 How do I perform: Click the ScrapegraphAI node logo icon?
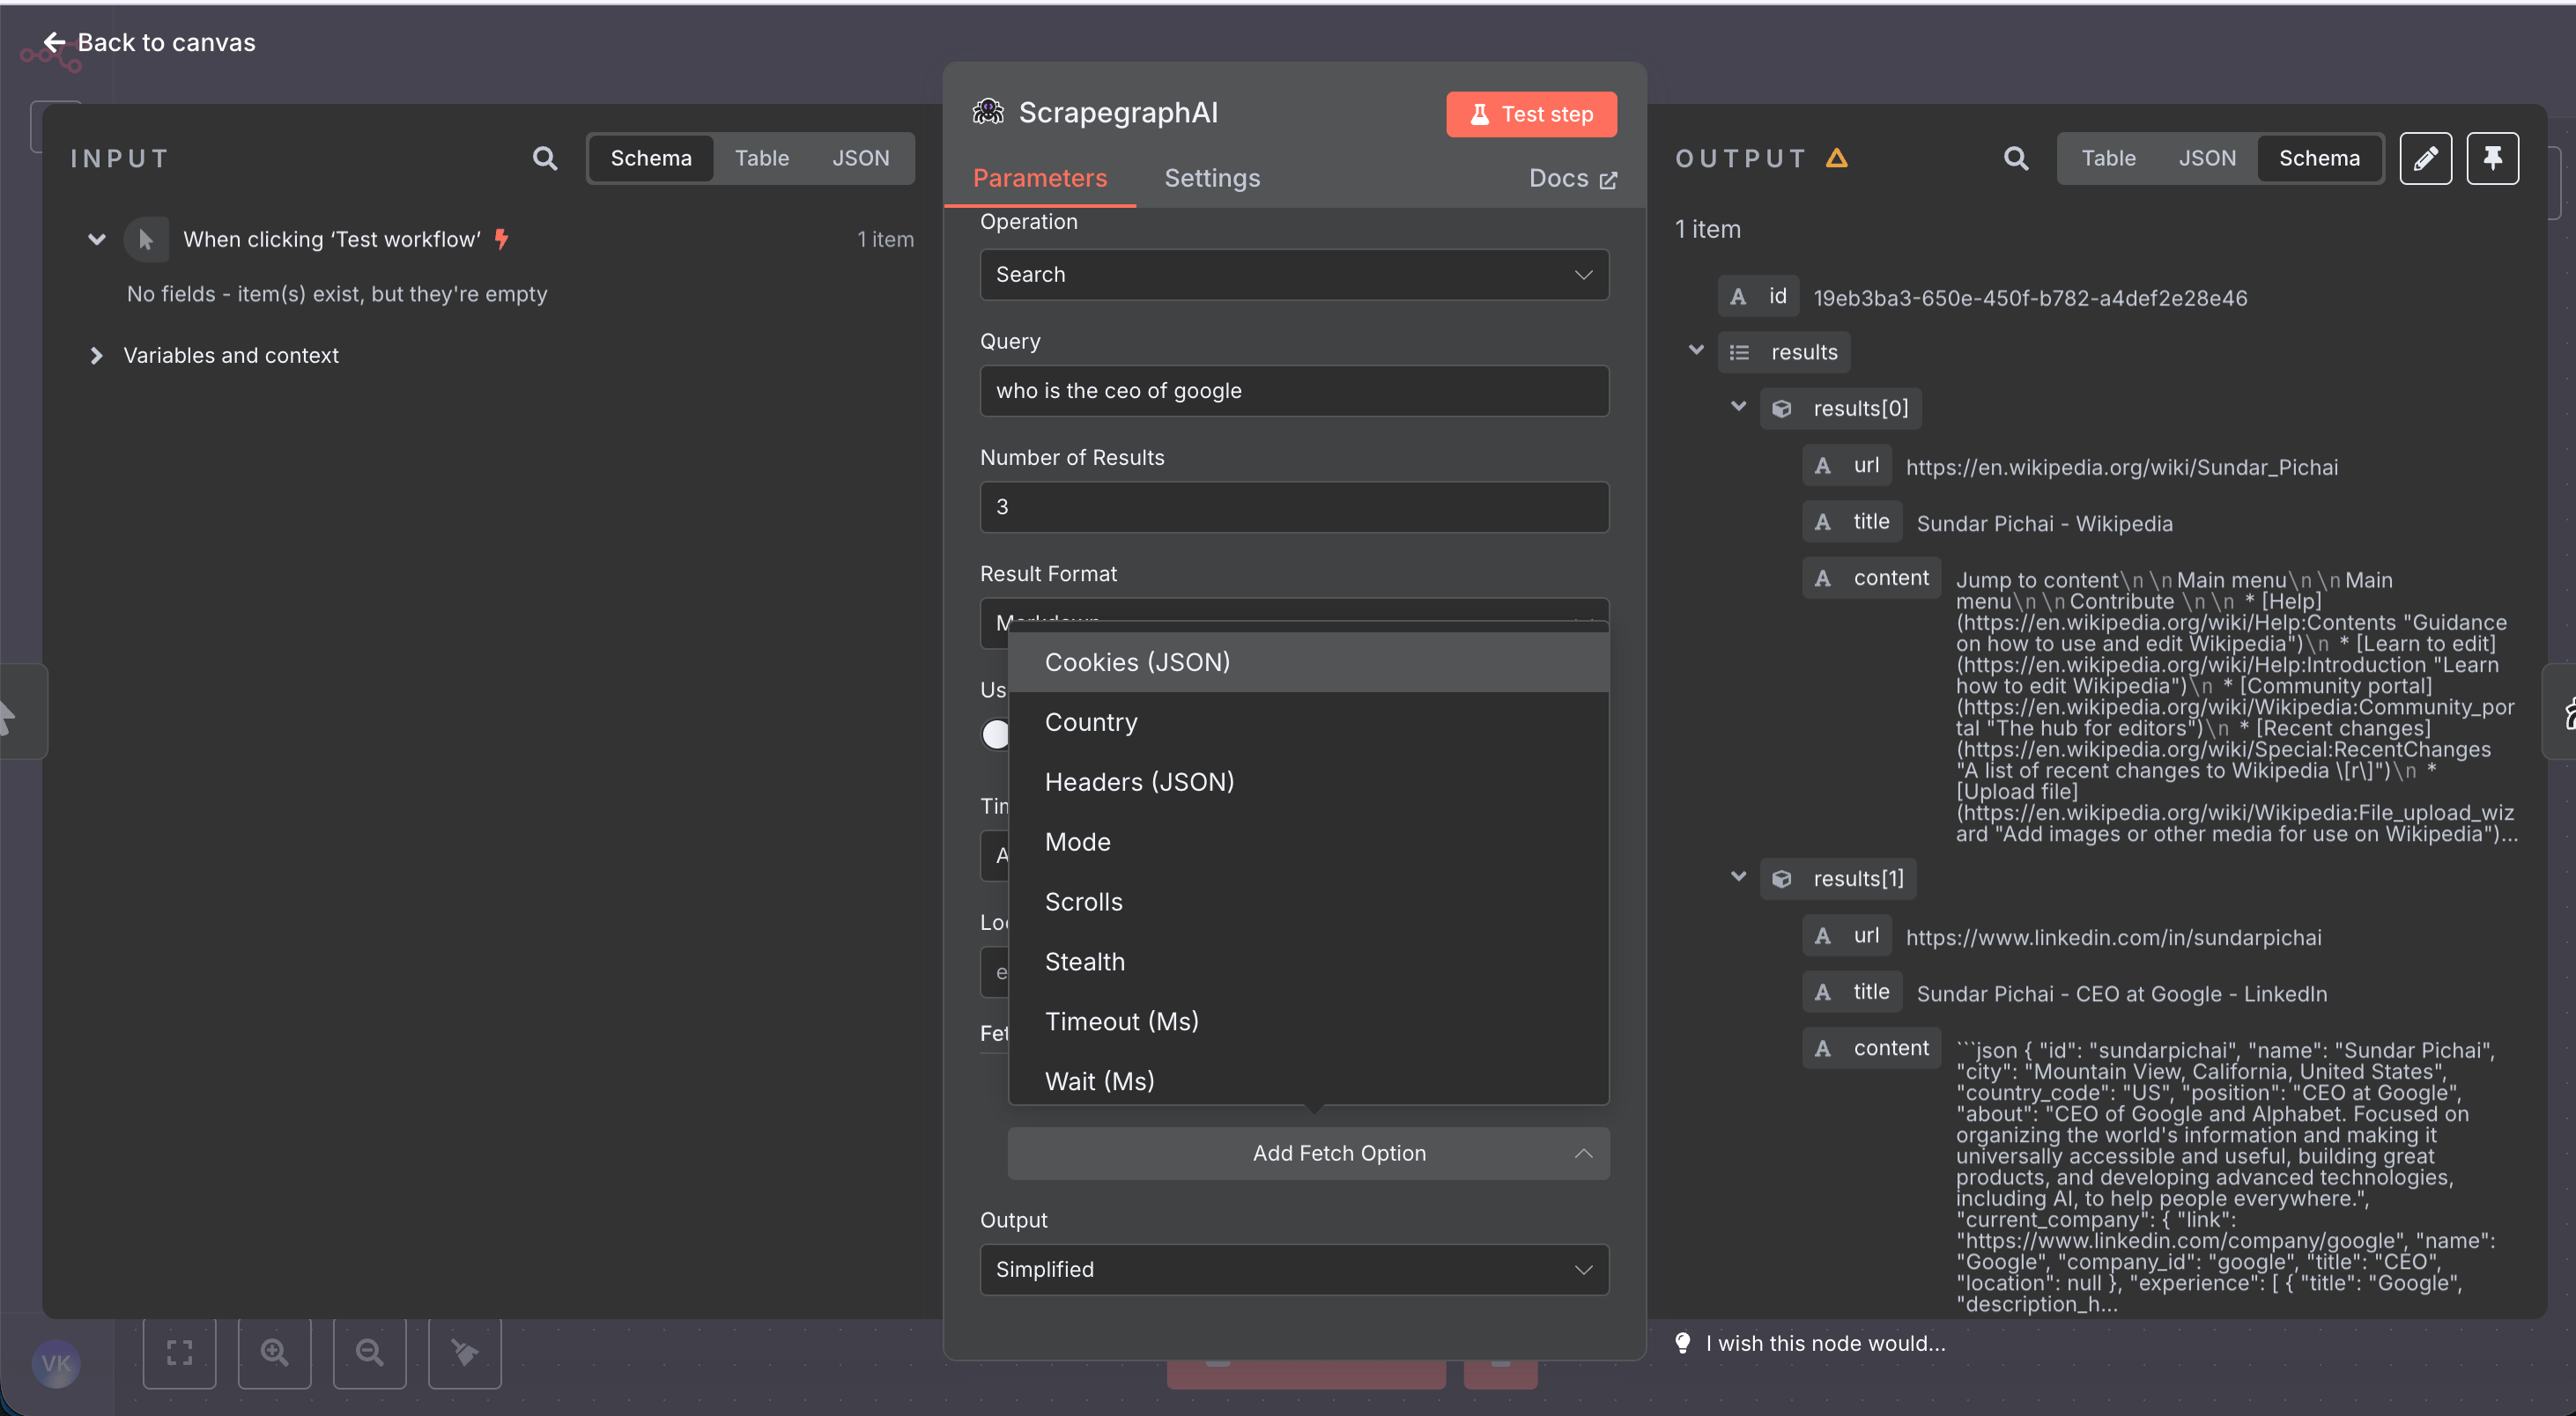[x=988, y=112]
